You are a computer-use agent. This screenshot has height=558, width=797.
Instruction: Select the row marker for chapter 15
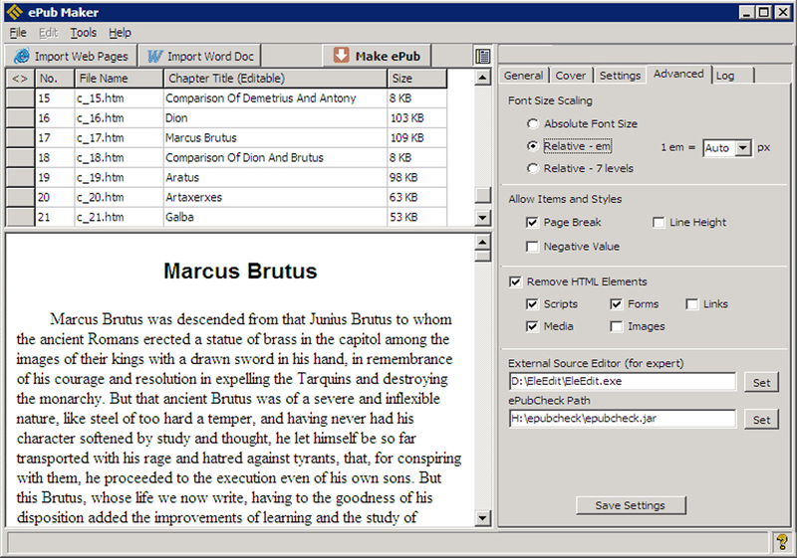(x=20, y=98)
